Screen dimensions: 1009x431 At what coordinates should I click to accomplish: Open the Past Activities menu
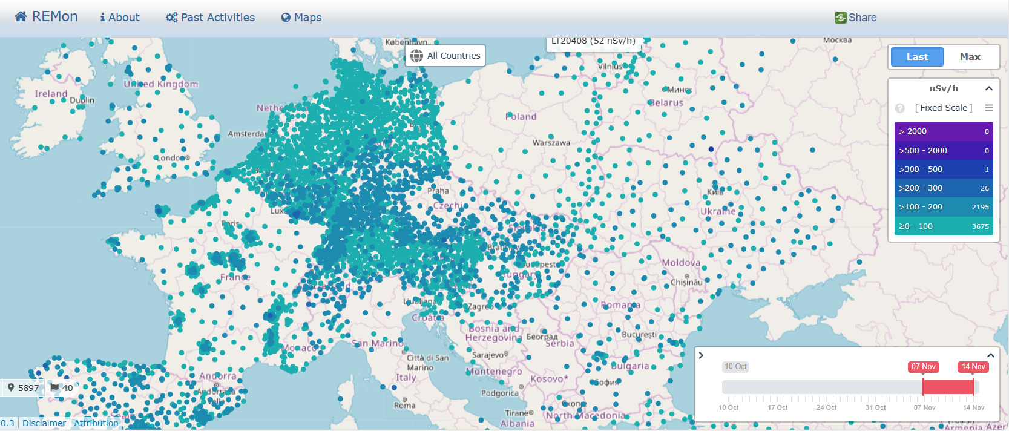(x=210, y=18)
